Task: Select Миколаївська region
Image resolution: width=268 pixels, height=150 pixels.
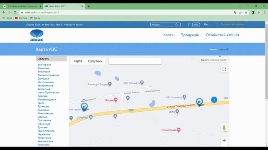Action: pos(46,113)
